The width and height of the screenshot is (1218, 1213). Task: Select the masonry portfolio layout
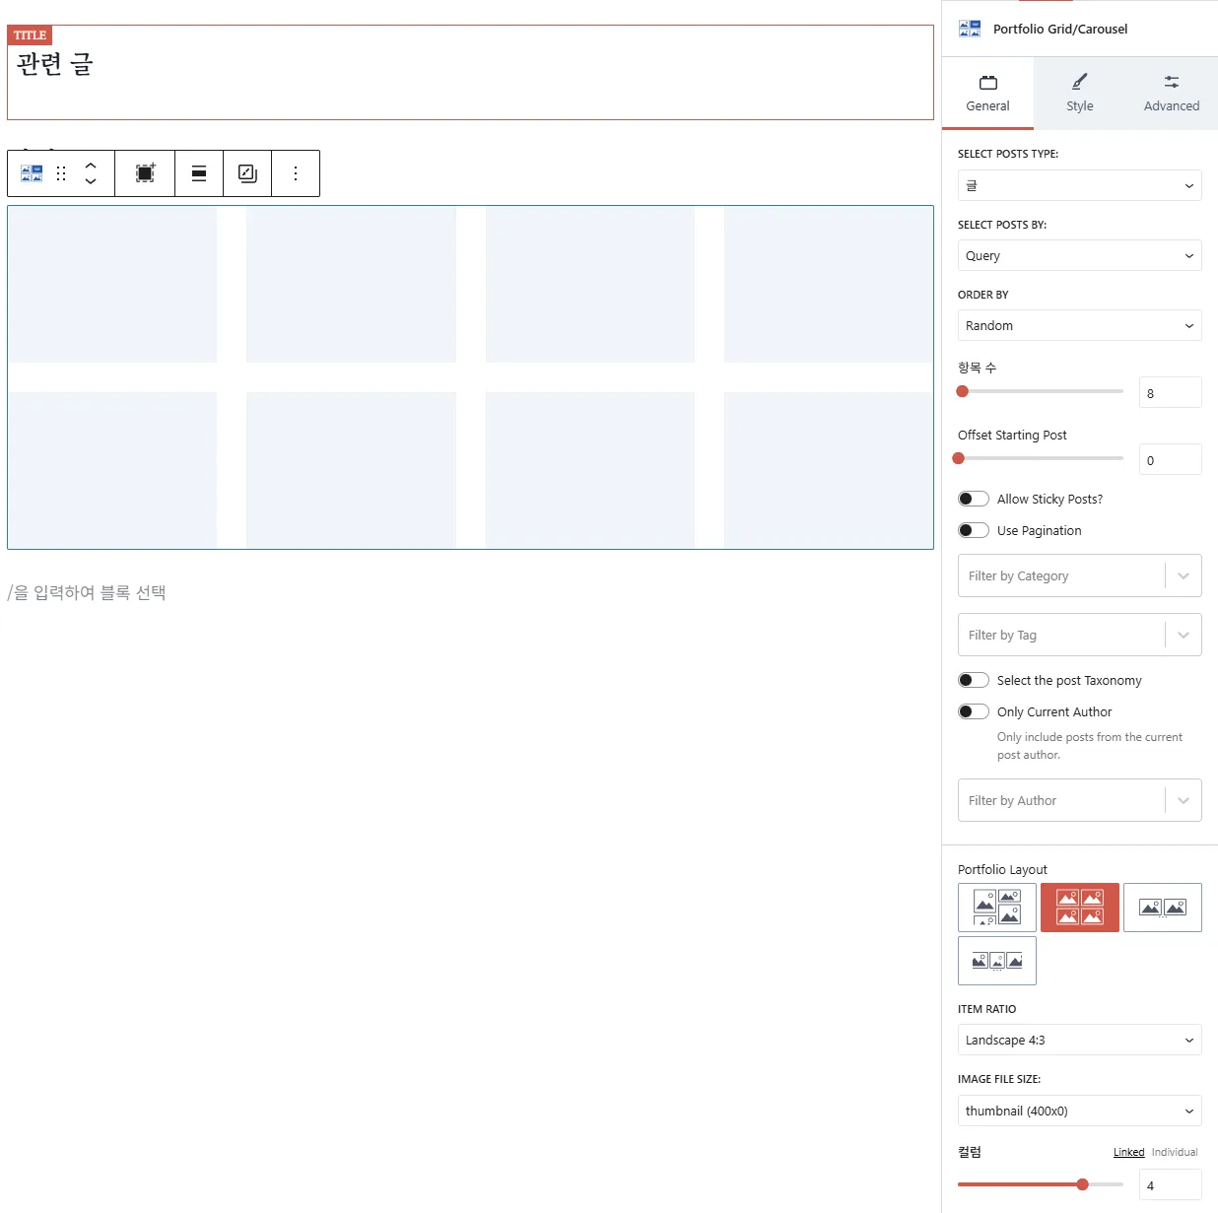(996, 908)
